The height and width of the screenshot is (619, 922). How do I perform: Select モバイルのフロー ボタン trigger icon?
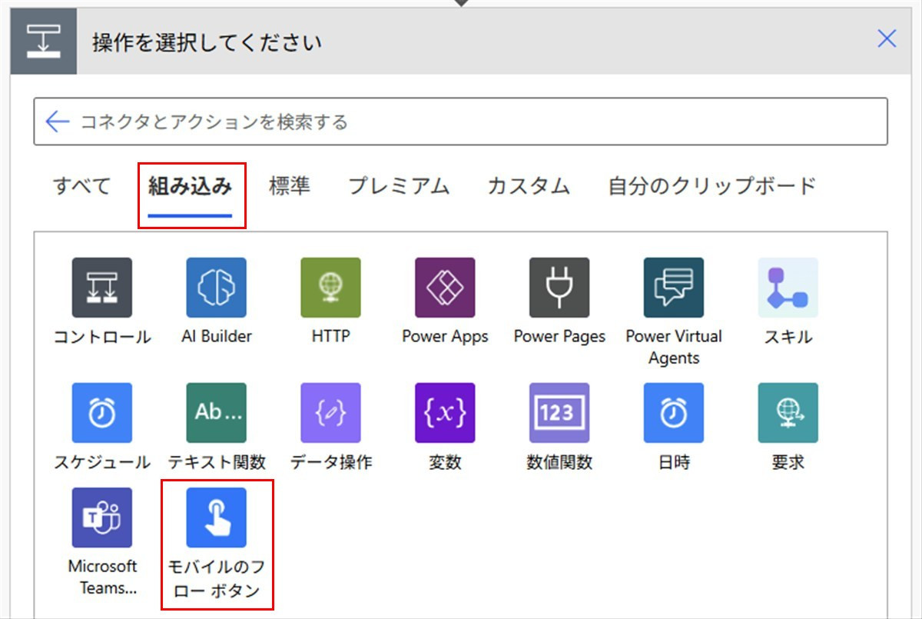click(217, 517)
